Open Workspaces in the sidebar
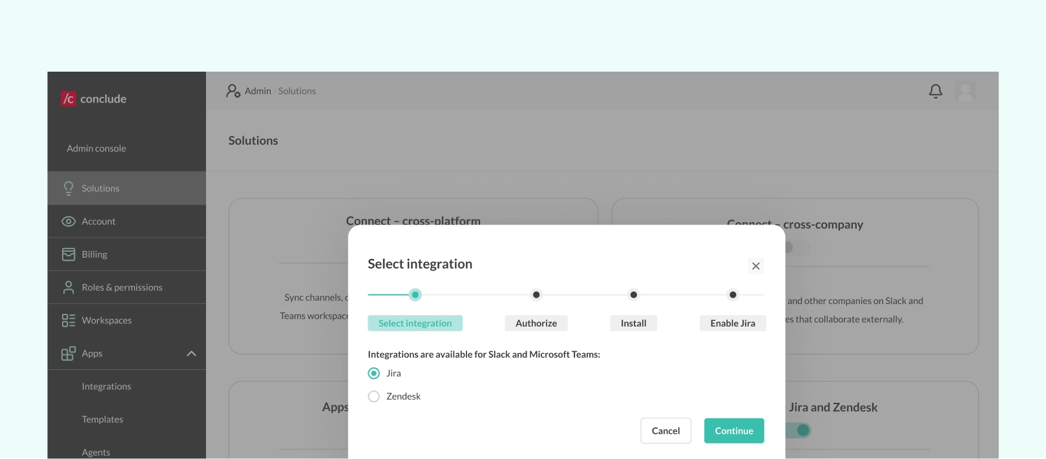1046x459 pixels. tap(127, 320)
